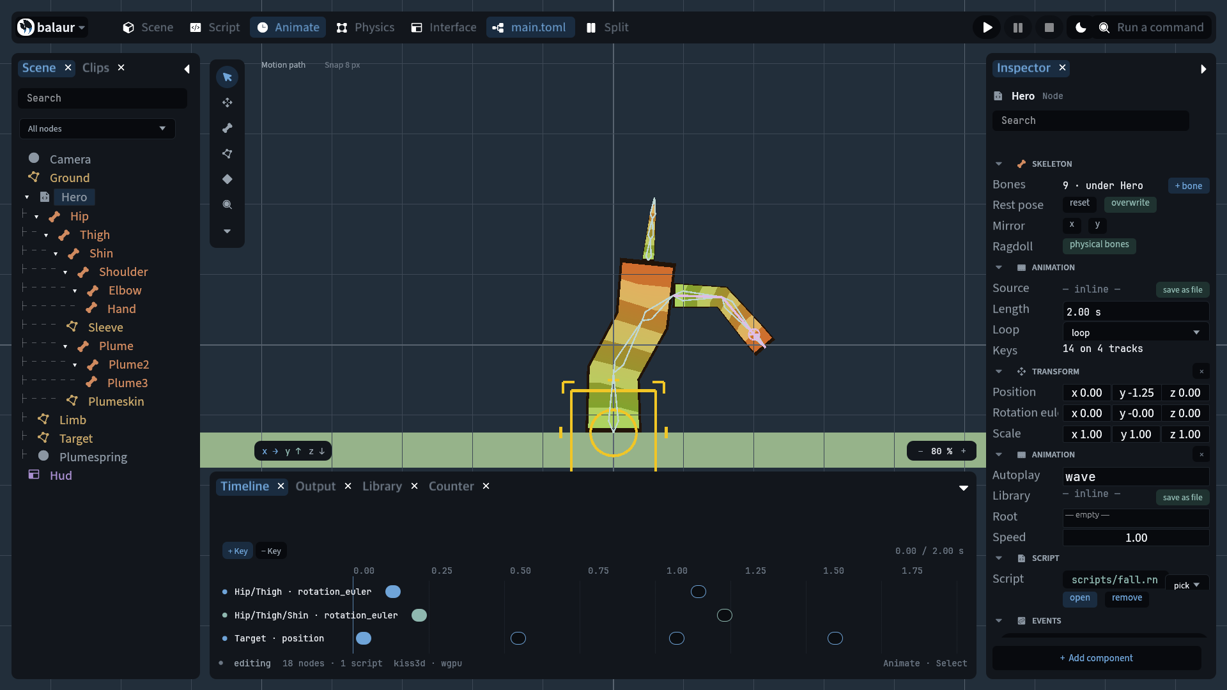The width and height of the screenshot is (1227, 690).
Task: Select the move tool in viewport toolbar
Action: [x=227, y=102]
